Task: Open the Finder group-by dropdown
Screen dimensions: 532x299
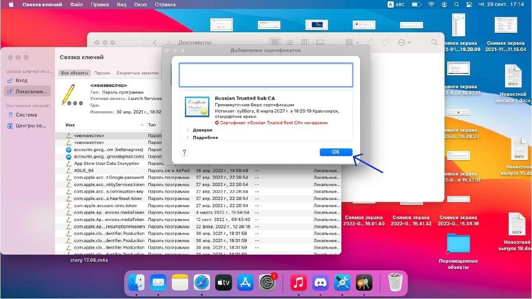Action: (x=352, y=42)
